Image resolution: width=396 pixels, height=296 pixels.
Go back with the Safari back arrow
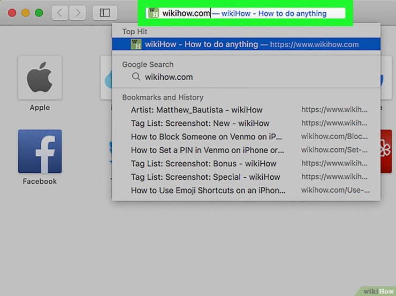coord(60,13)
